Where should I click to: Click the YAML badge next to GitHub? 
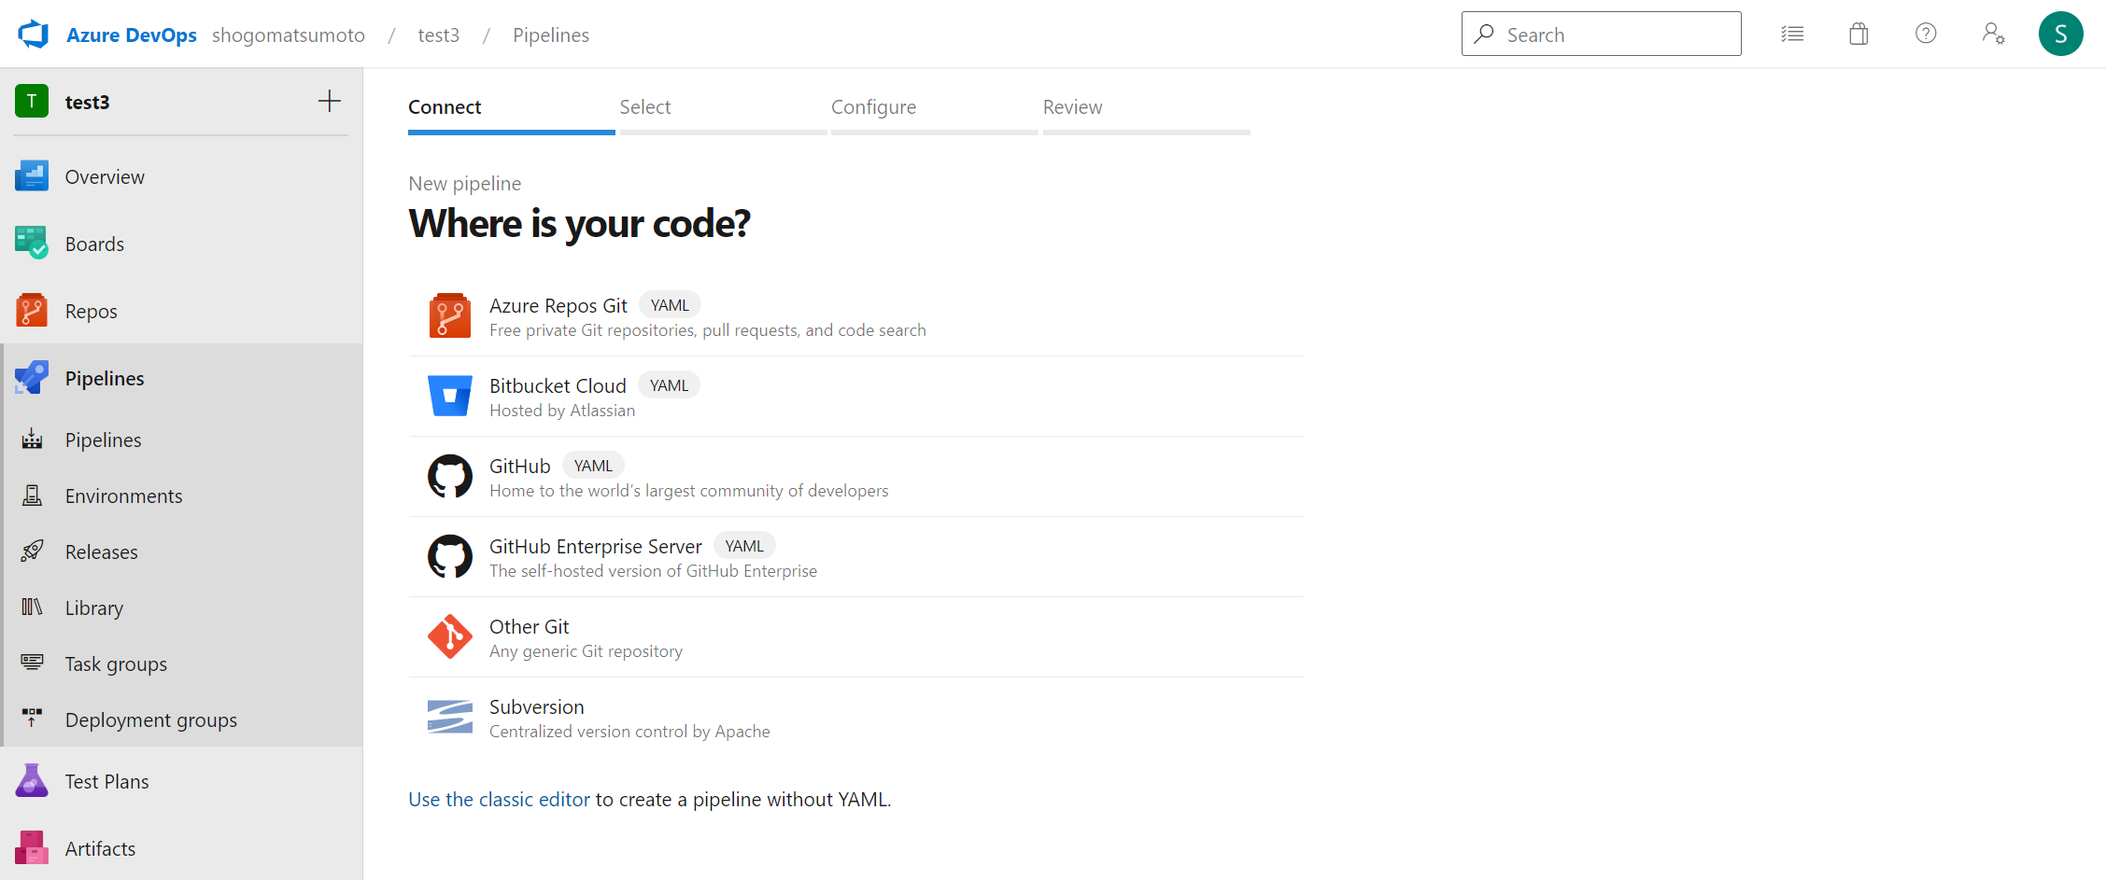(x=593, y=466)
